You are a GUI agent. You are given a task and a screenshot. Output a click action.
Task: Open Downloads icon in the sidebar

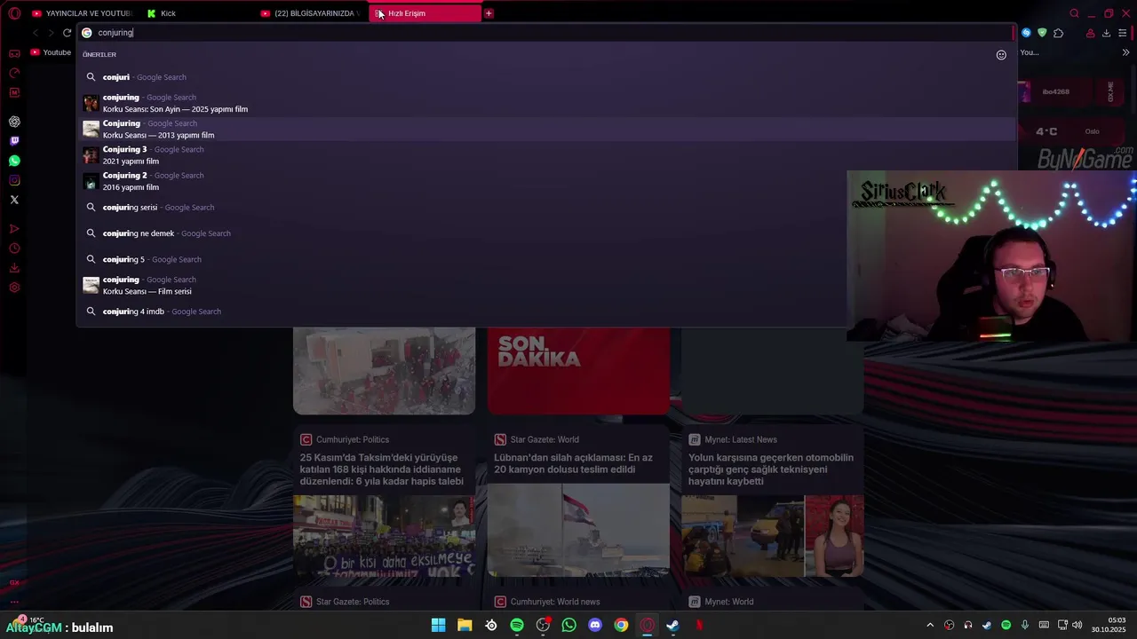[x=14, y=268]
